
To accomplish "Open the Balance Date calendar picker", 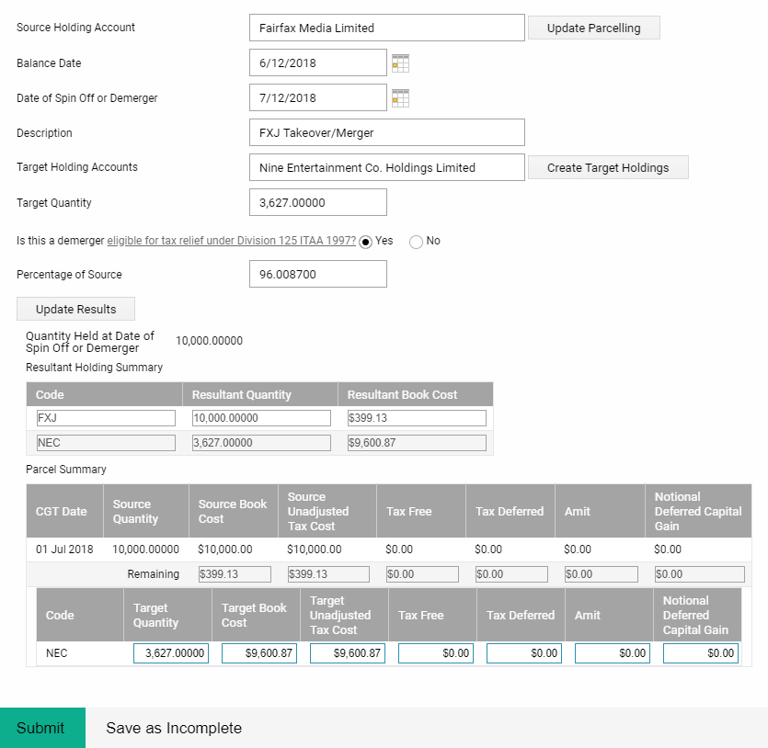I will [400, 63].
